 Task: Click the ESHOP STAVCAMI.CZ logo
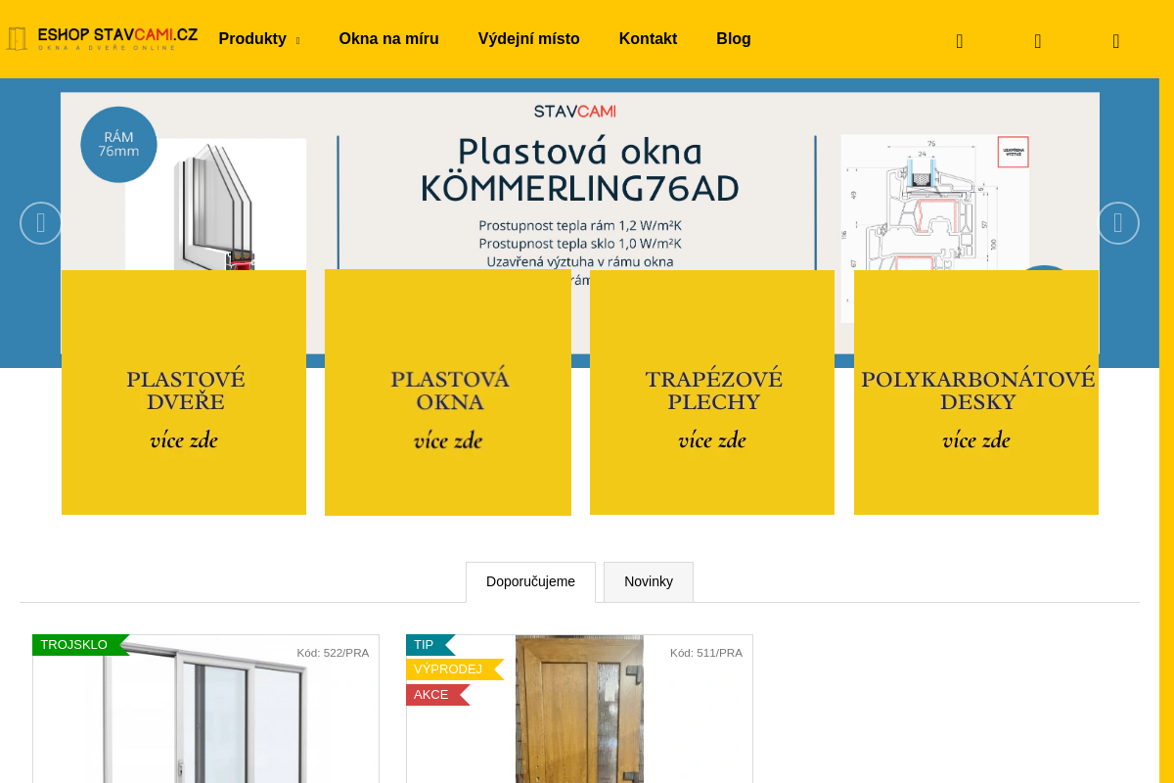[102, 39]
